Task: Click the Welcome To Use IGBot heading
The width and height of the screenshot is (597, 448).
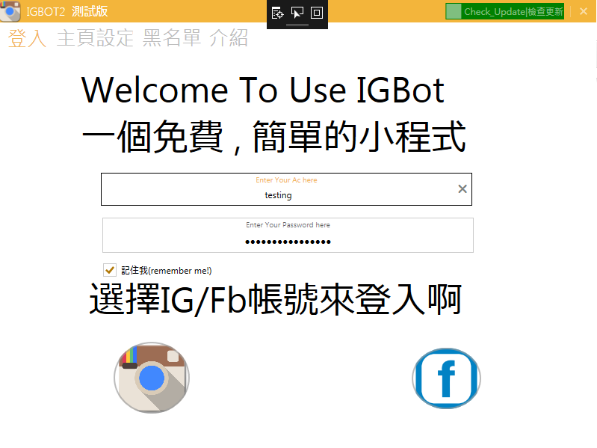Action: [x=263, y=90]
